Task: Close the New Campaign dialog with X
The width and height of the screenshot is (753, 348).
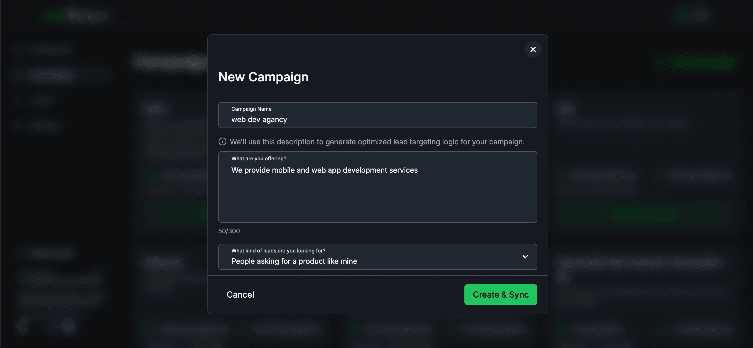Action: (533, 49)
